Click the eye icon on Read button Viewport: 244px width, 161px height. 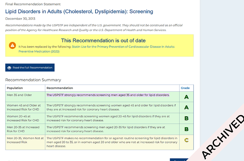[x=9, y=68]
